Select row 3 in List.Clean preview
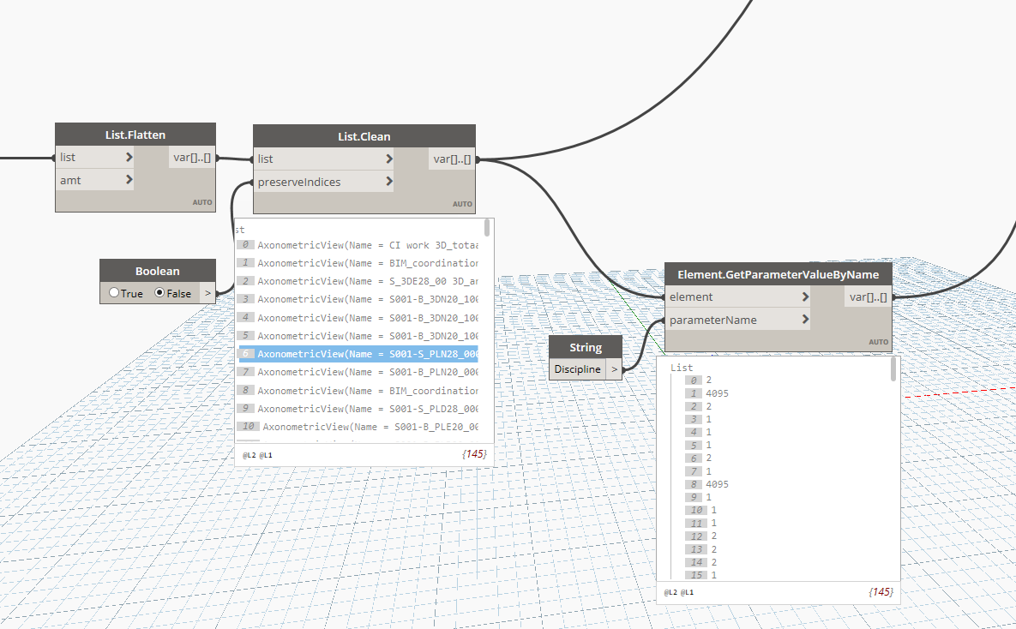This screenshot has height=629, width=1016. [358, 299]
